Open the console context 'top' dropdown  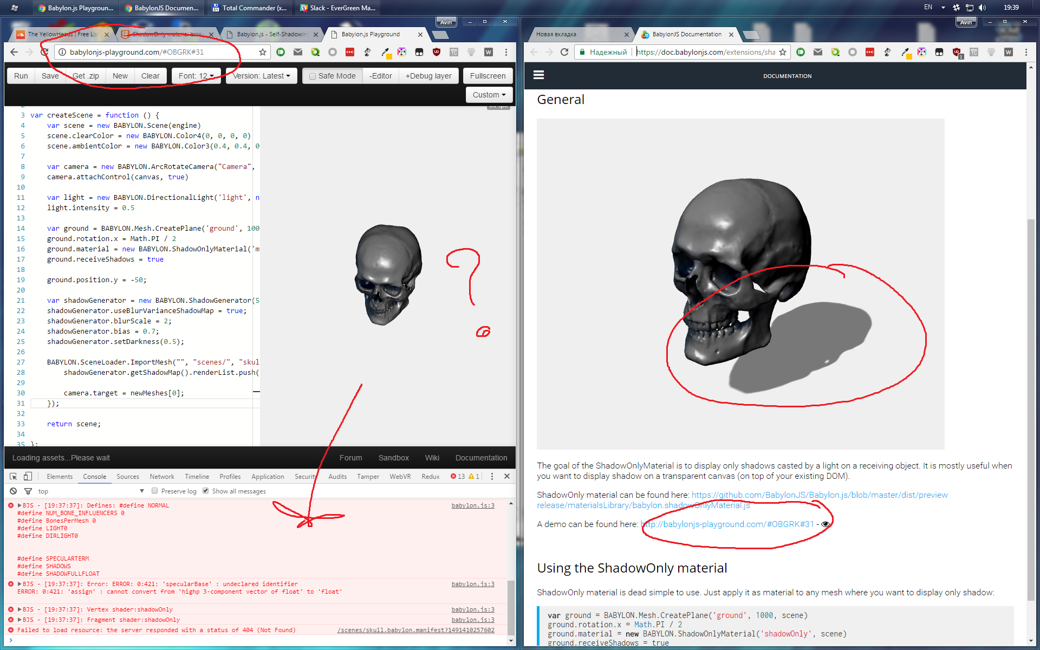(x=91, y=491)
